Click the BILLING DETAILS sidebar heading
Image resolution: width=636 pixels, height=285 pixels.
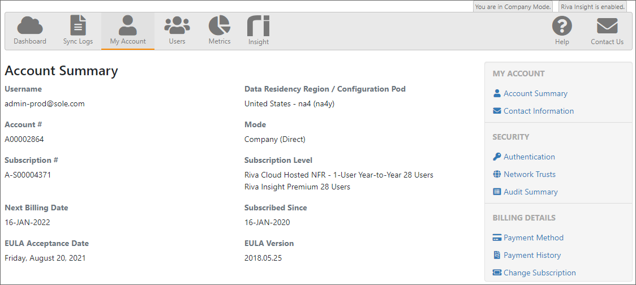(x=524, y=218)
